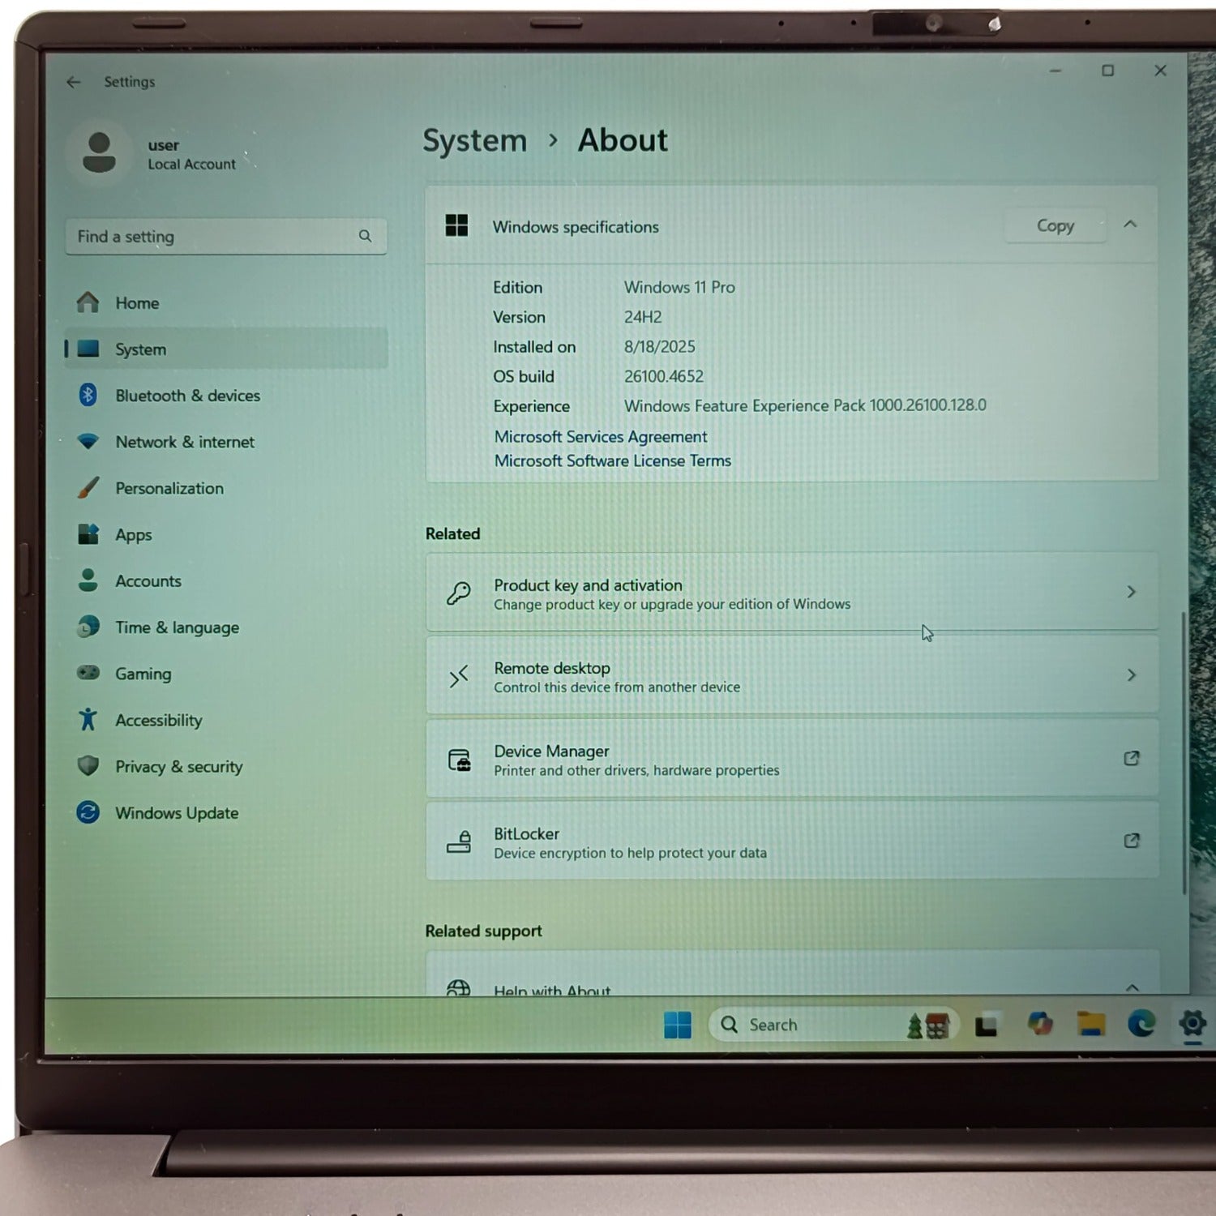
Task: Open File Explorer from taskbar
Action: click(1090, 1025)
